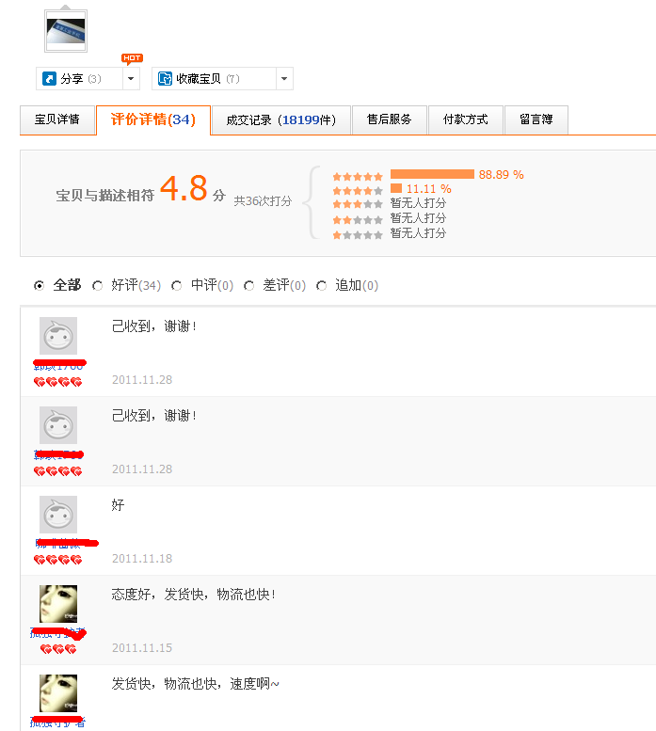
Task: Click the avatar of the 2011.11.18 reviewer
Action: (x=58, y=515)
